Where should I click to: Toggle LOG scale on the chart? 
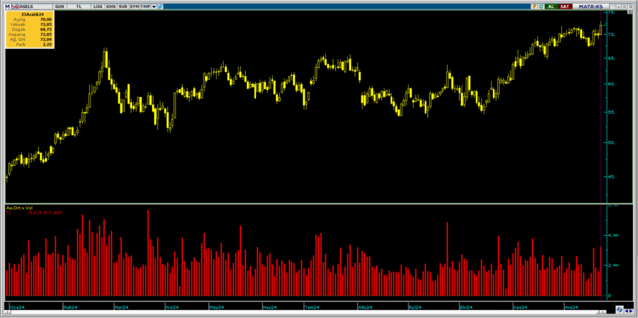coord(98,6)
